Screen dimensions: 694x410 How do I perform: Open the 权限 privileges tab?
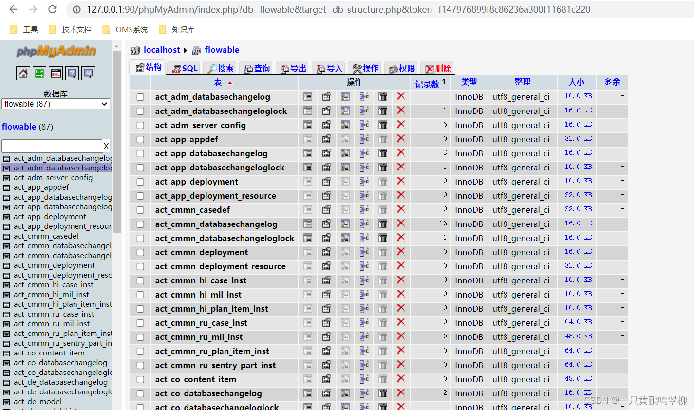coord(401,69)
